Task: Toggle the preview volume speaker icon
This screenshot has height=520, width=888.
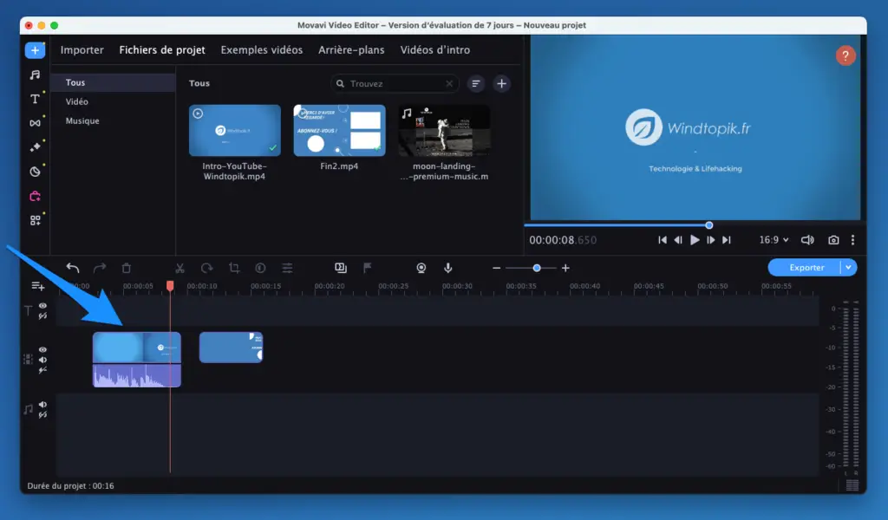Action: click(807, 240)
